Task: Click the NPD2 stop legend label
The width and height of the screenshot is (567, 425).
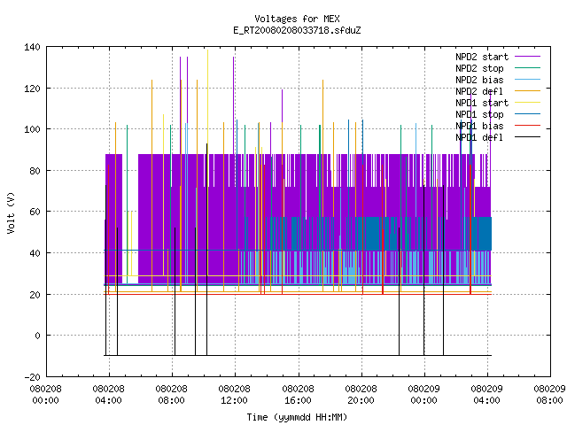Action: tap(479, 68)
